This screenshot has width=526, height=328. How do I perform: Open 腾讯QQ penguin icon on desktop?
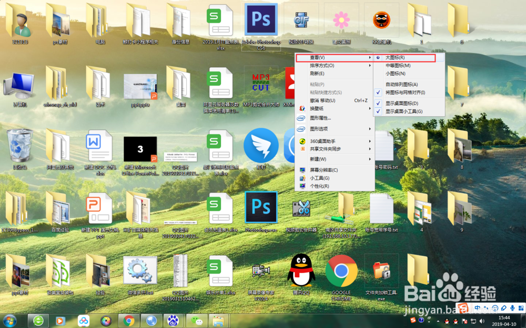301,272
